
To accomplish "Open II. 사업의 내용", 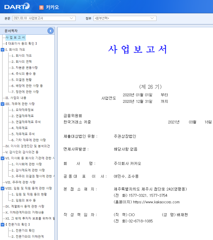I will coord(16,98).
